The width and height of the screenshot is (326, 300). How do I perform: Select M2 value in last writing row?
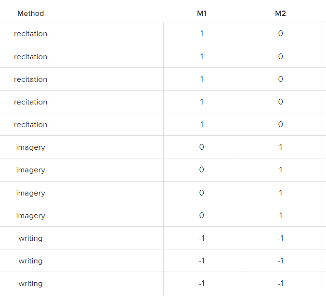(280, 284)
